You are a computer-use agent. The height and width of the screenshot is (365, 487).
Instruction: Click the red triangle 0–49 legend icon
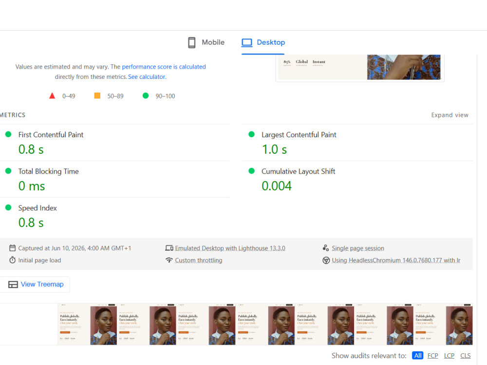52,96
